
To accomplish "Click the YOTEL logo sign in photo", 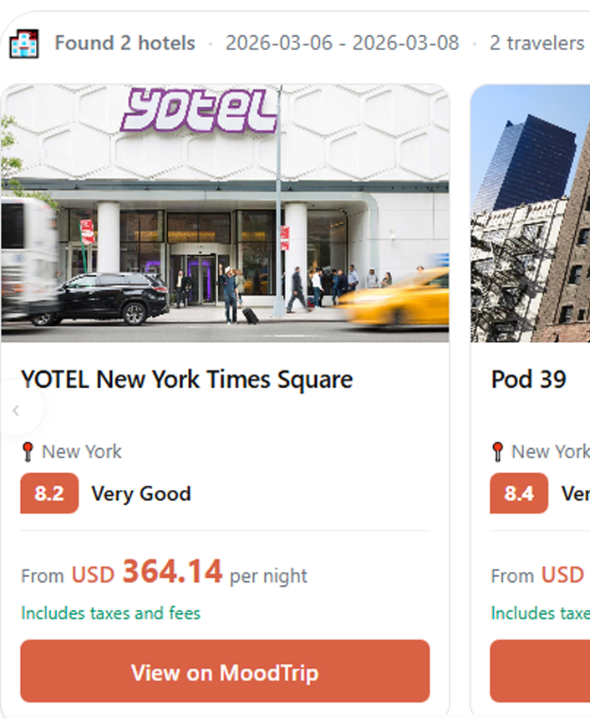I will (x=200, y=111).
